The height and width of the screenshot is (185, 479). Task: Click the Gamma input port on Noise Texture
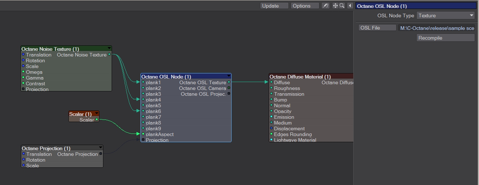[x=23, y=78]
